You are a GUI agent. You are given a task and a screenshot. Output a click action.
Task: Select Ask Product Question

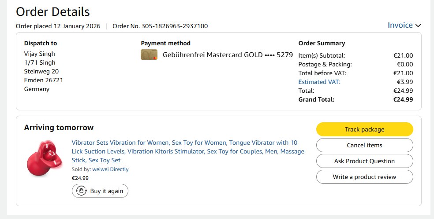coord(364,161)
